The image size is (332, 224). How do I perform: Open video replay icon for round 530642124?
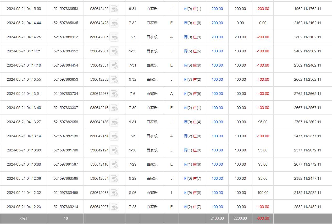[x=114, y=150]
